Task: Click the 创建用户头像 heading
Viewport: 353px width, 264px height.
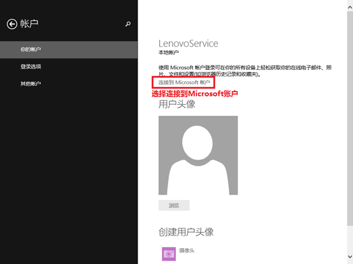Action: tap(186, 232)
